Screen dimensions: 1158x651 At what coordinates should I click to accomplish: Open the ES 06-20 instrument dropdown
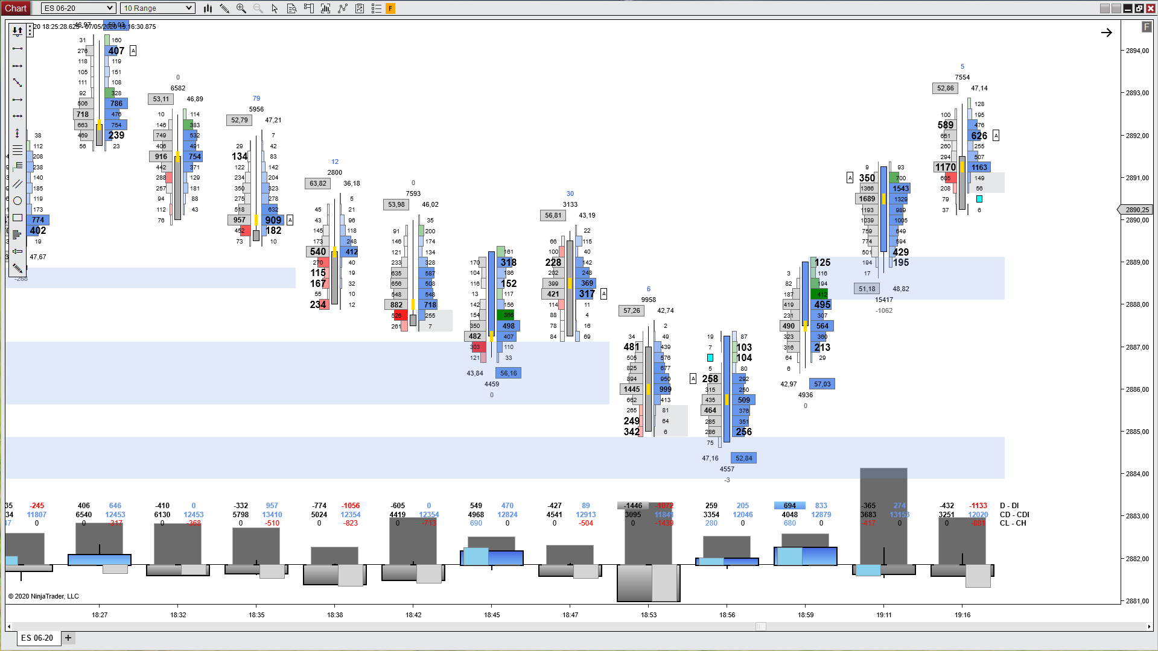(x=78, y=8)
